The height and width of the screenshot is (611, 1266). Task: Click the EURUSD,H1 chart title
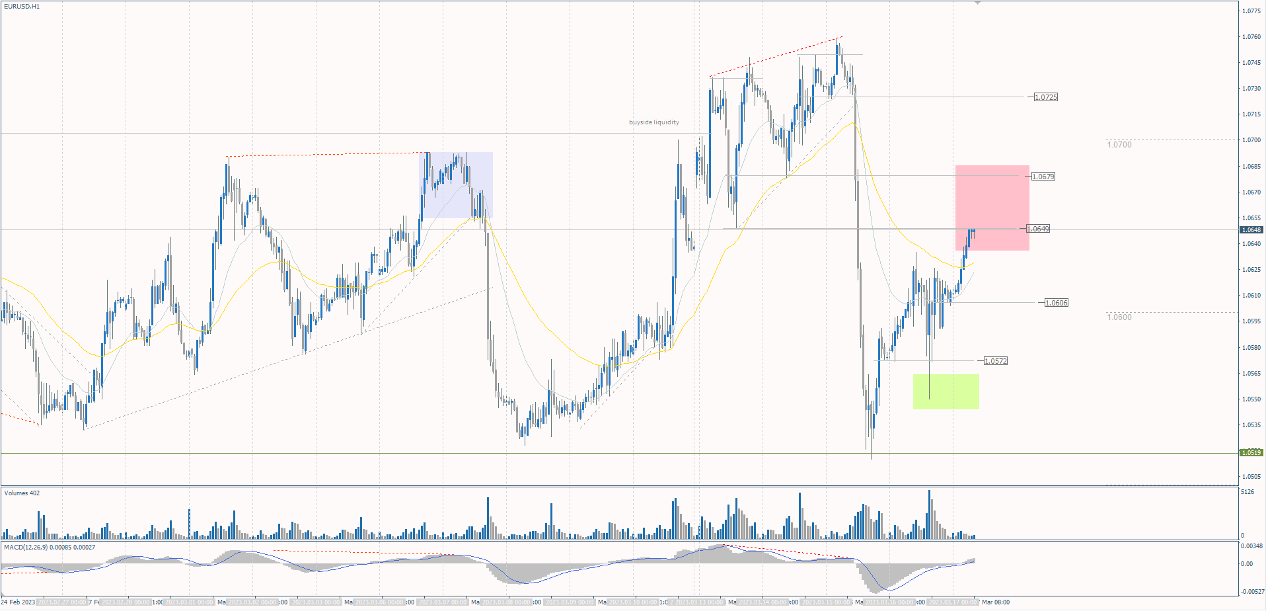[22, 7]
